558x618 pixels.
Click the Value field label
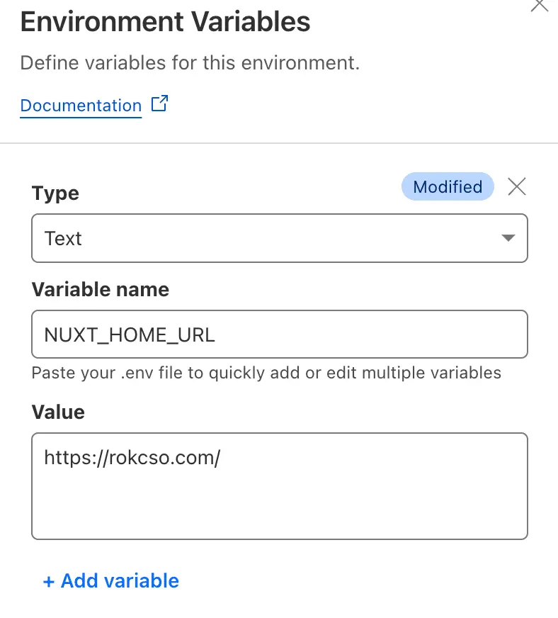[x=58, y=412]
